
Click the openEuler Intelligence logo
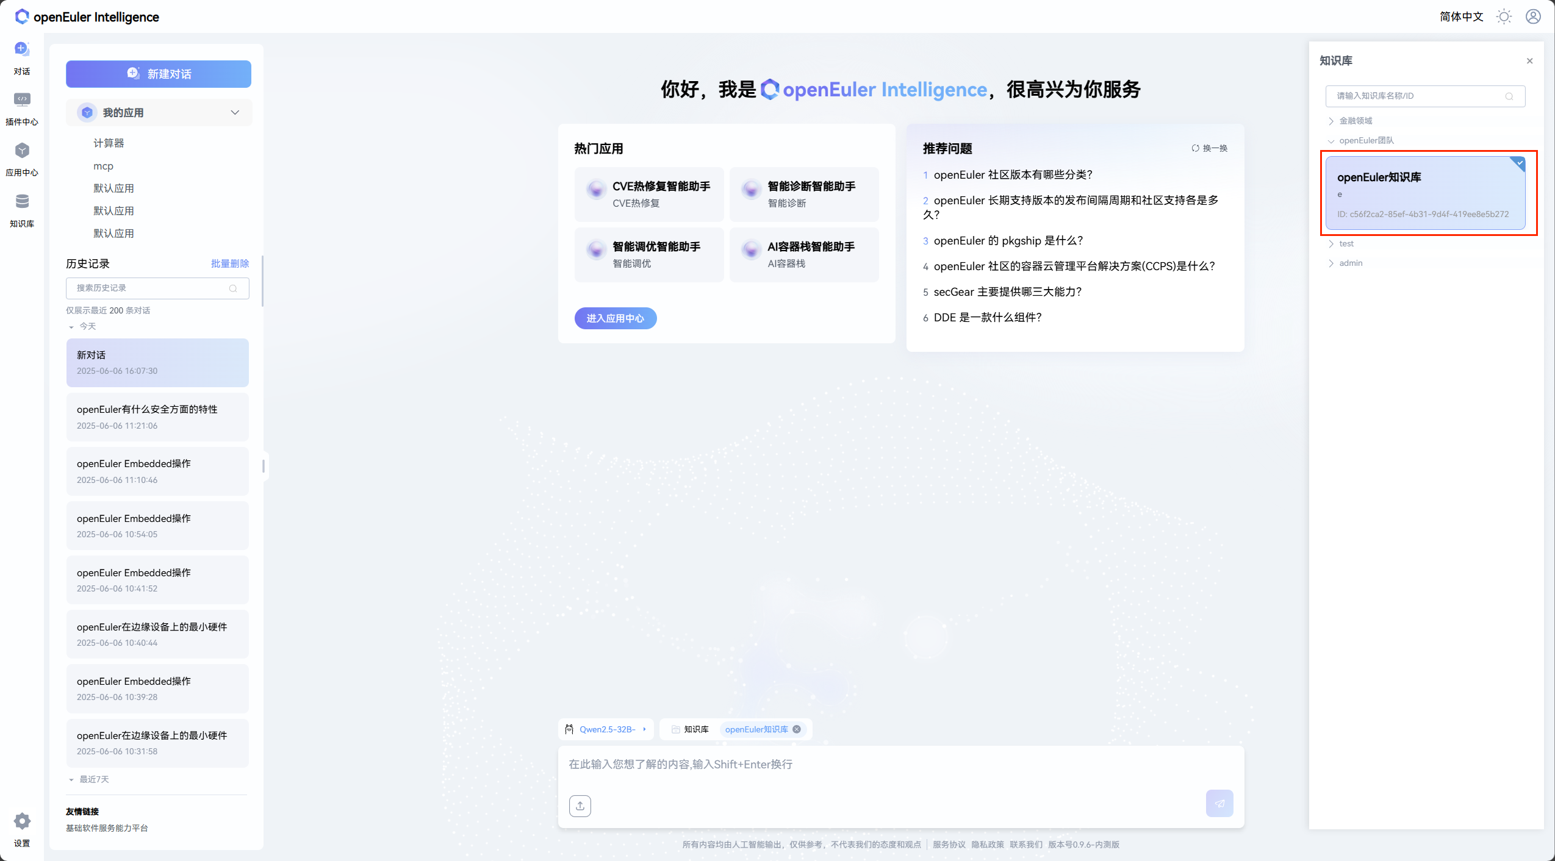coord(87,16)
